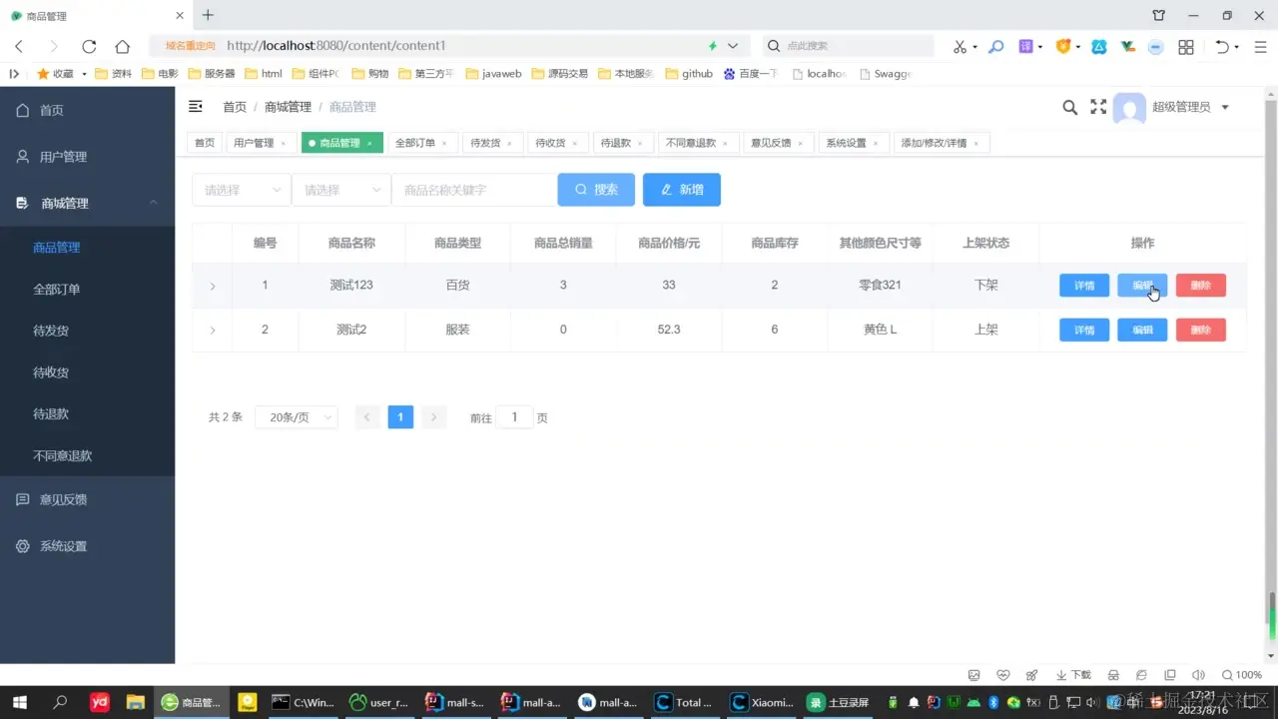Screen dimensions: 1278x719
Task: Expand row 测试2 details chevron
Action: pos(213,331)
